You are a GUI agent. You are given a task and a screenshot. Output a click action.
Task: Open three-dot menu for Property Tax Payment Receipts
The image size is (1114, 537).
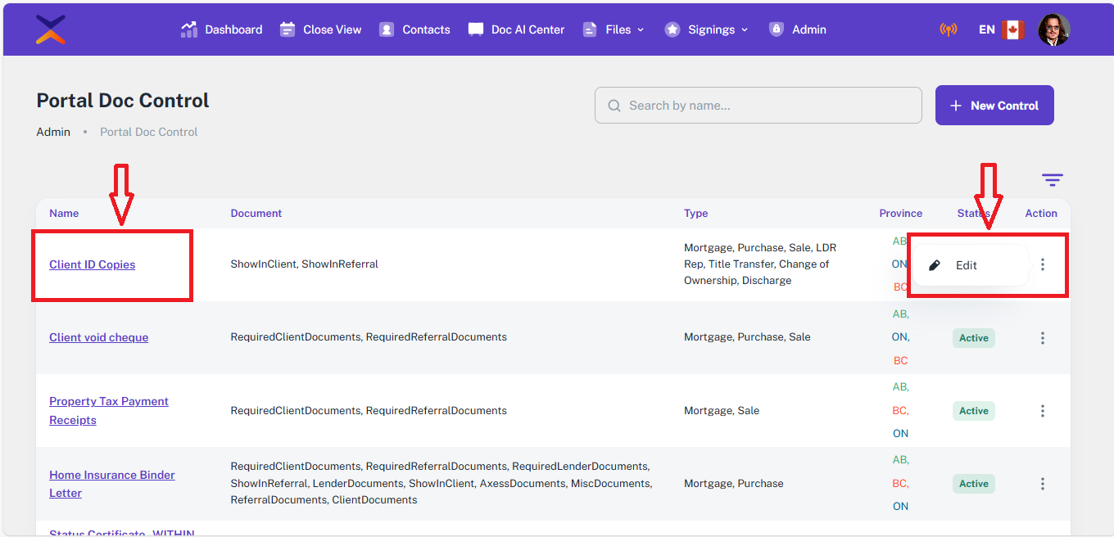1042,411
